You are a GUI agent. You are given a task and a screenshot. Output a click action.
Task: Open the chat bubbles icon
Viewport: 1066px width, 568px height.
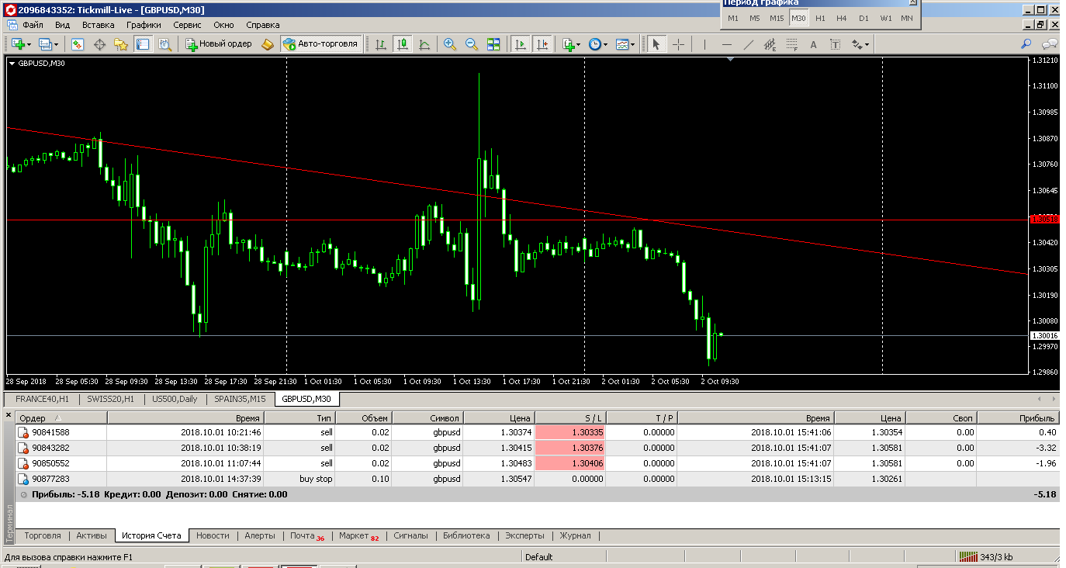pyautogui.click(x=1049, y=44)
